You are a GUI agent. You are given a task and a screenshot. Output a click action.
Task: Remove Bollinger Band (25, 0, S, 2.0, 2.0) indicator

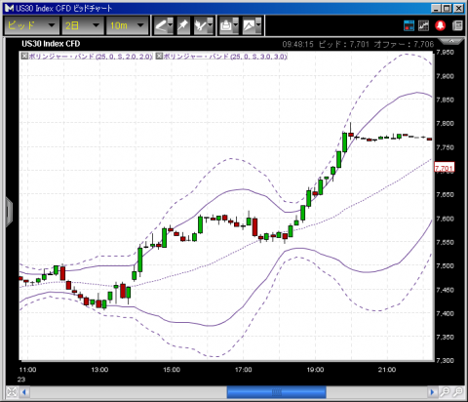(x=24, y=56)
